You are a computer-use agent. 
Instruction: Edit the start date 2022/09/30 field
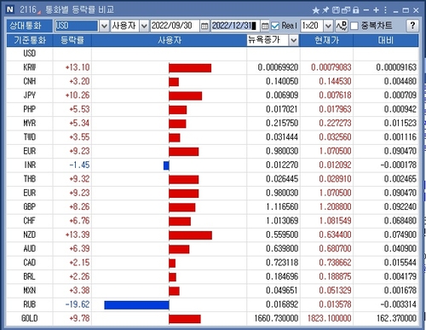pos(175,26)
